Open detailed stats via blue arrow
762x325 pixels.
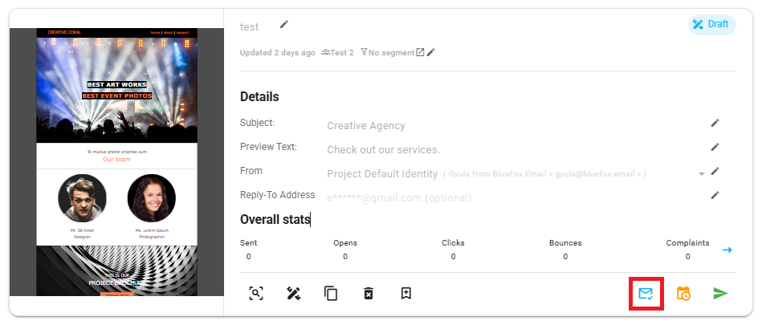(x=727, y=250)
